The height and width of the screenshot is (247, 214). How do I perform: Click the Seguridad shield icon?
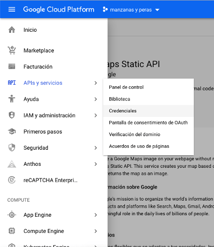click(12, 148)
